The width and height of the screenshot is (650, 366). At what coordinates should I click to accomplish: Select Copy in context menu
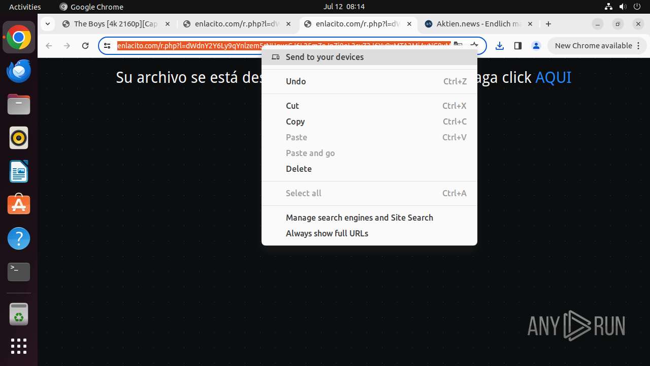click(x=369, y=121)
